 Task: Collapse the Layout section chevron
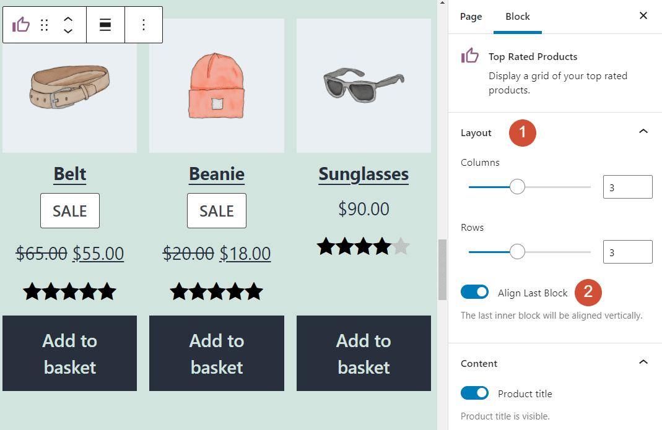pos(643,131)
